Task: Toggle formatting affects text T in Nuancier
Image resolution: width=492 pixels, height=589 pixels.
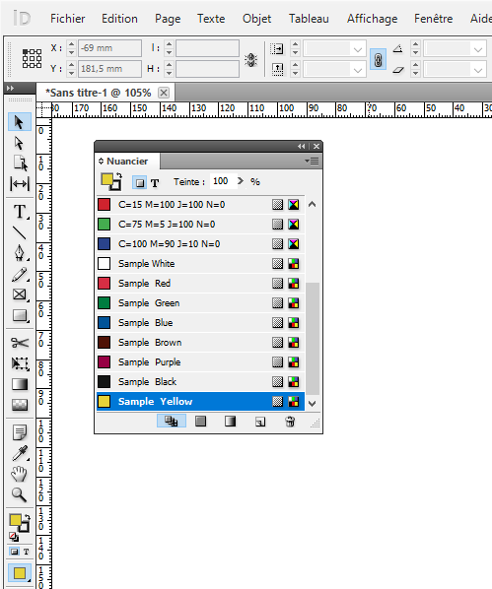Action: [x=155, y=183]
